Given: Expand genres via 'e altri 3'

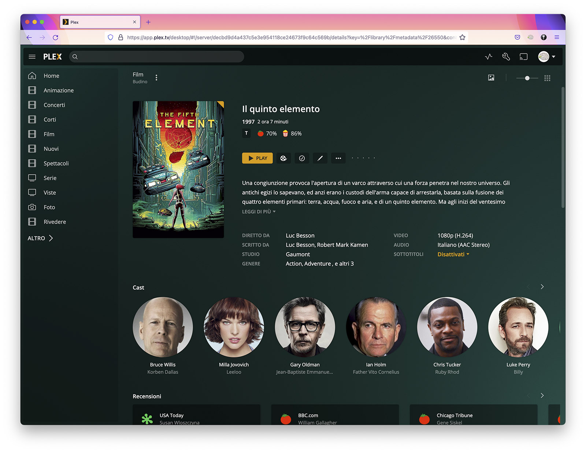Looking at the screenshot, I should point(344,264).
